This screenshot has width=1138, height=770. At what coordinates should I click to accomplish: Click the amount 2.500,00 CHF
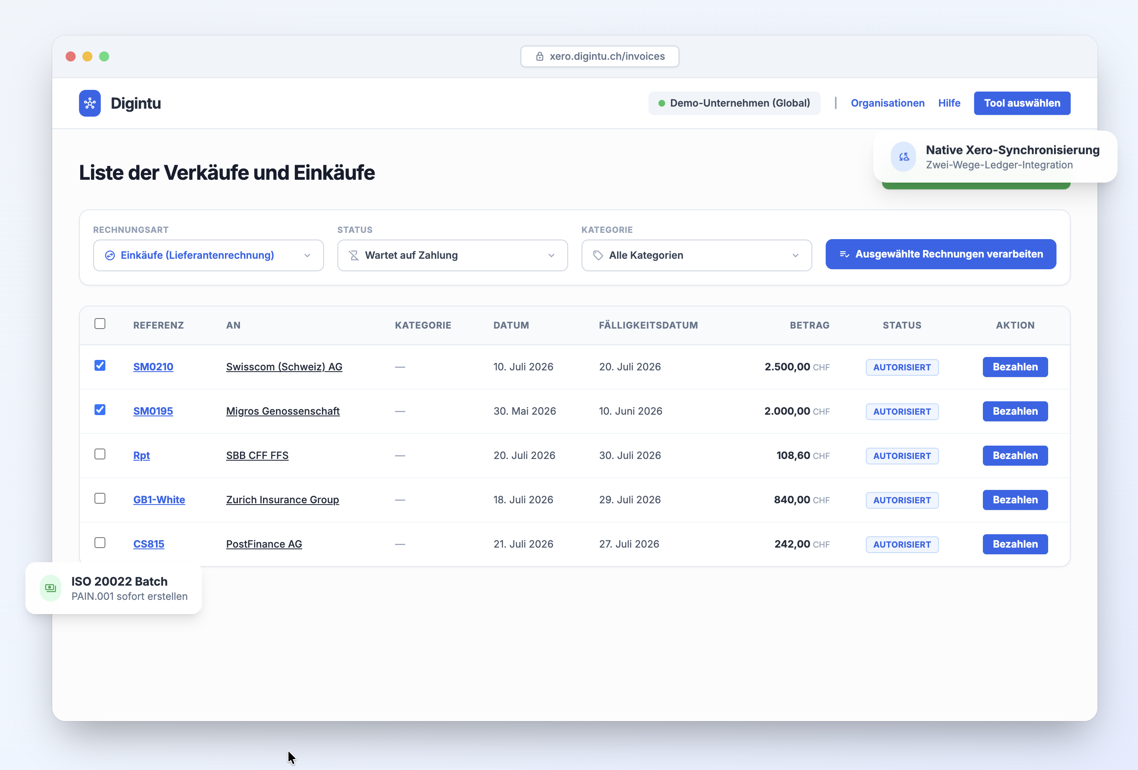[797, 367]
